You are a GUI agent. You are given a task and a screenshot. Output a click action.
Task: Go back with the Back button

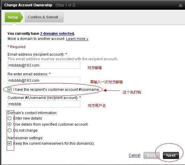click(x=152, y=155)
